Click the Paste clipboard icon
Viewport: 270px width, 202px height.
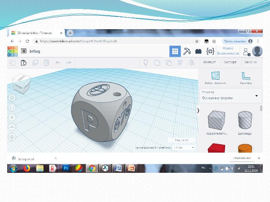tap(24, 62)
